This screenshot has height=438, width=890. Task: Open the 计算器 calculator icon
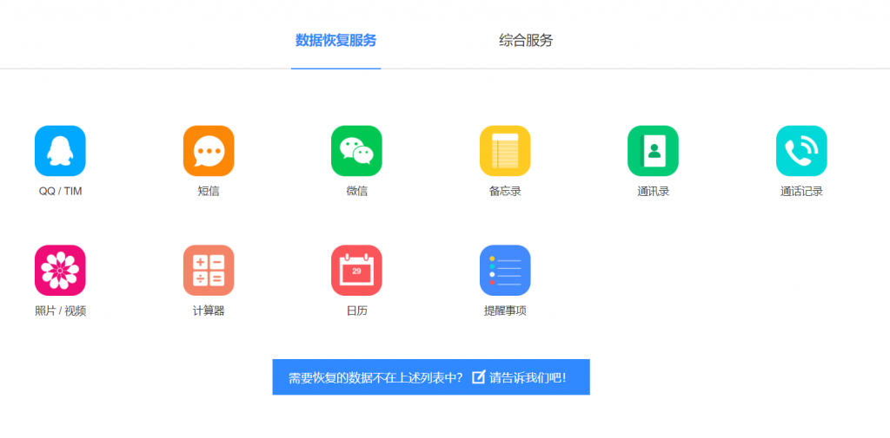[209, 271]
